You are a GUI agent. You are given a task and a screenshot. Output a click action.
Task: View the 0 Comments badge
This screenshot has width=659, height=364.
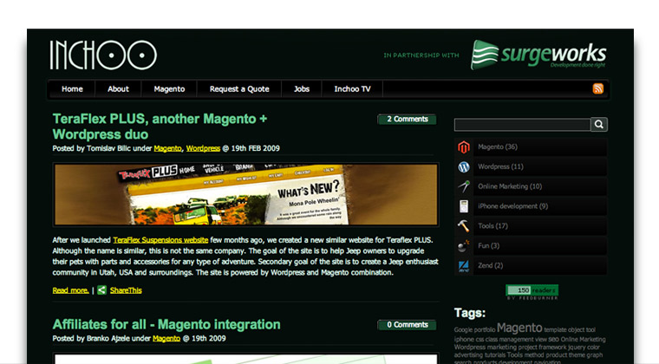coord(407,325)
